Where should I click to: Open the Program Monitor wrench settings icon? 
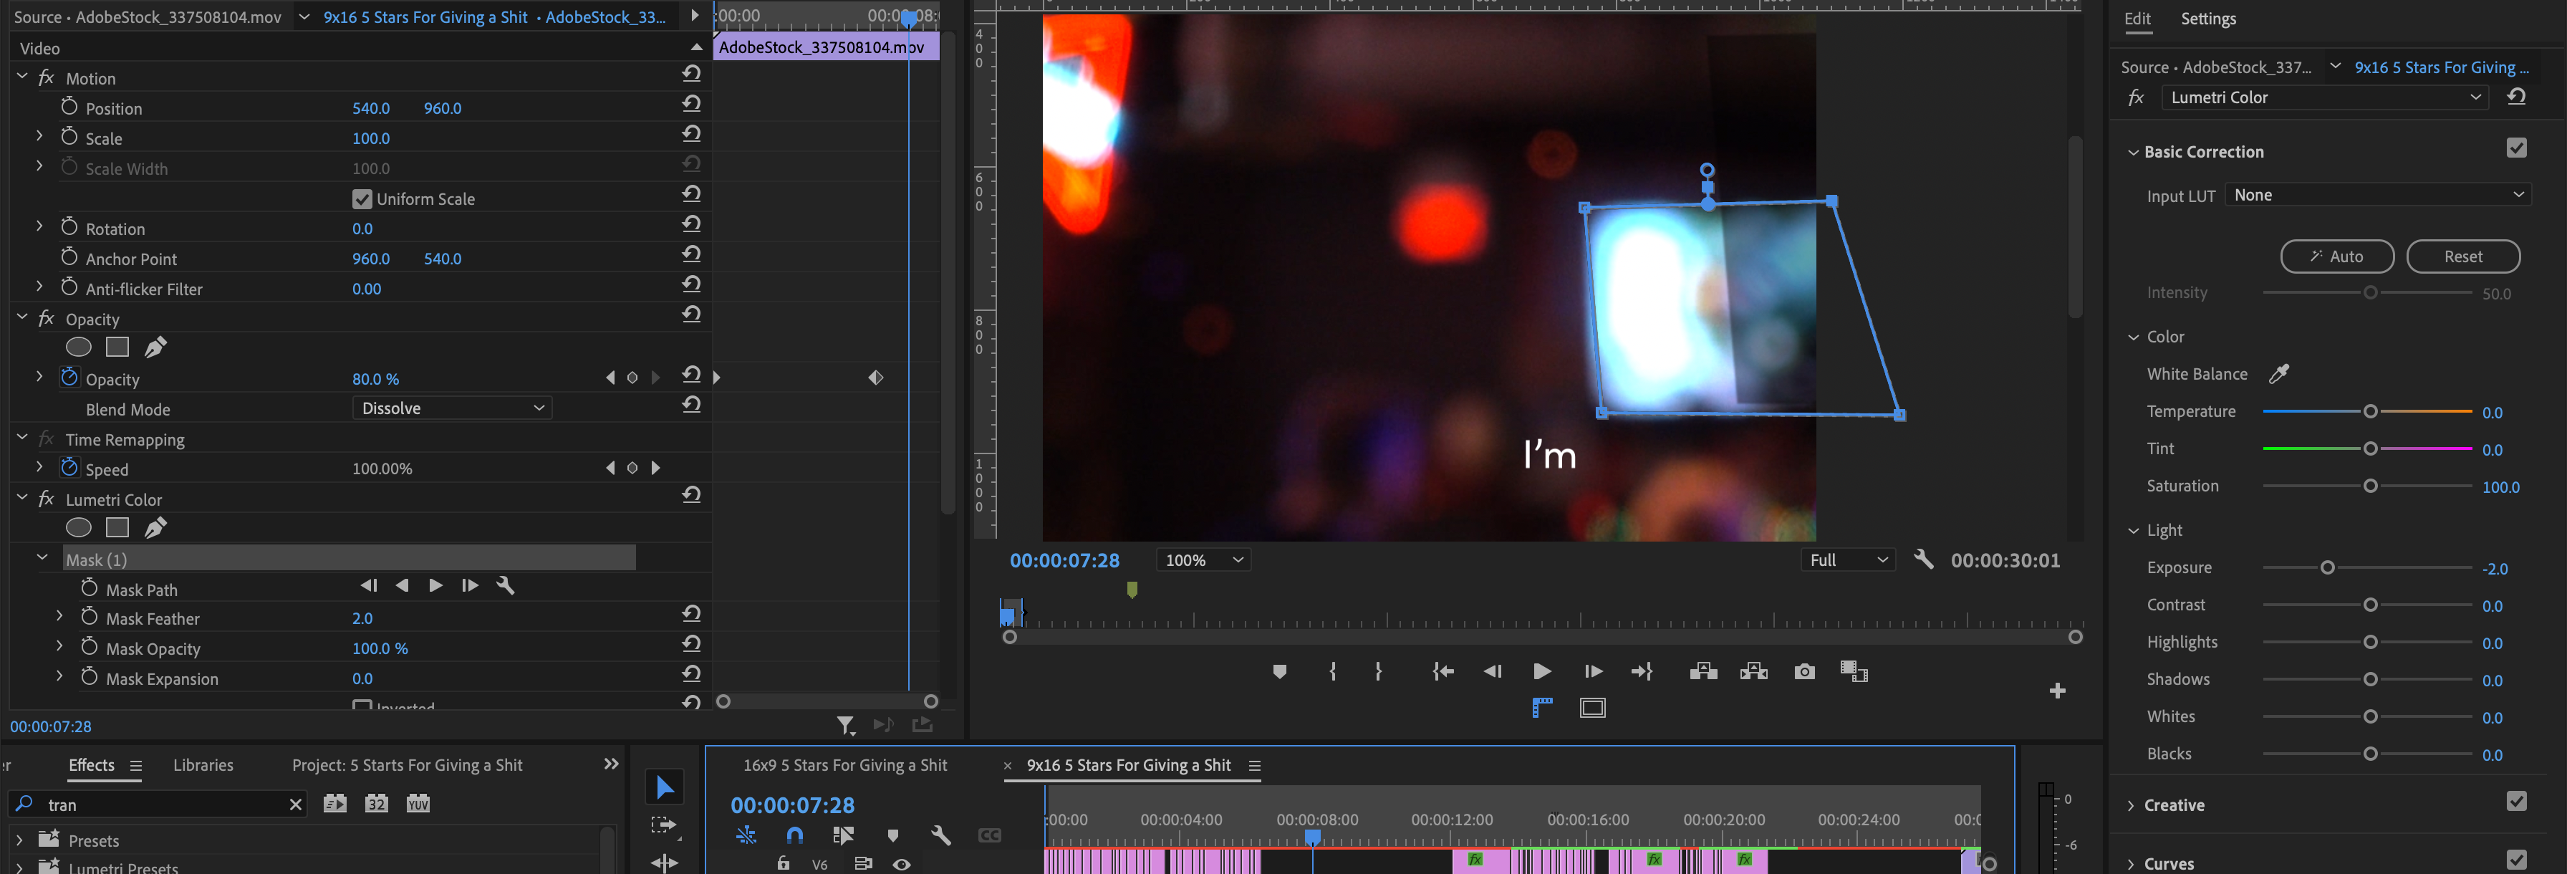pyautogui.click(x=1923, y=559)
